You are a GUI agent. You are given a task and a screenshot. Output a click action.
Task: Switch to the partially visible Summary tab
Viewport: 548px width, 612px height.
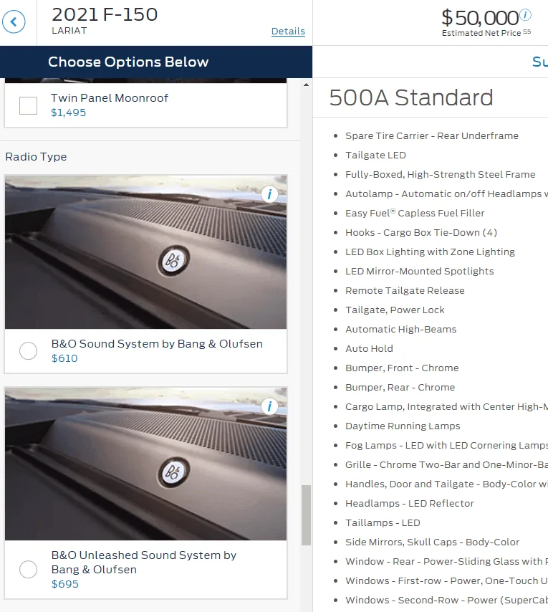[x=539, y=62]
